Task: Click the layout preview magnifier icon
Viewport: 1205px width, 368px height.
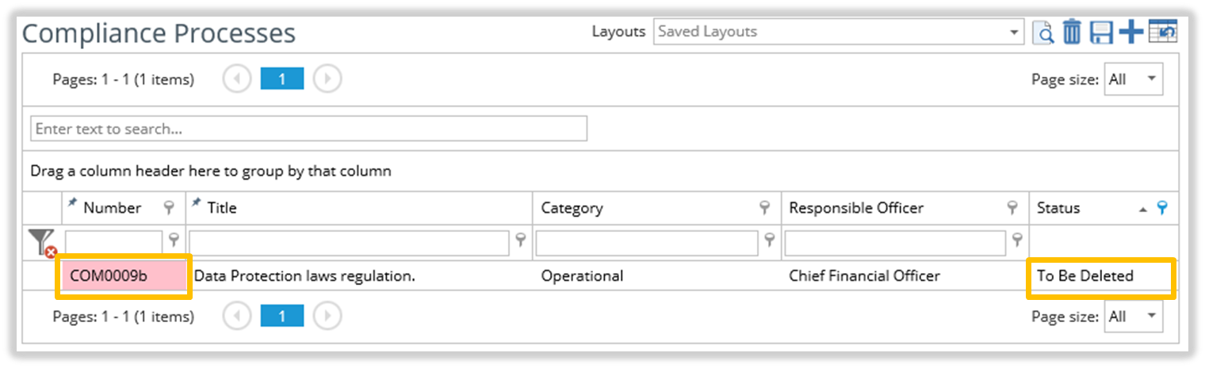Action: 1046,32
